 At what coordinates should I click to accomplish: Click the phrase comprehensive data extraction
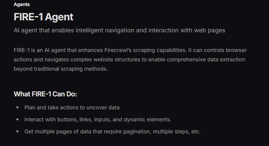pos(206,60)
